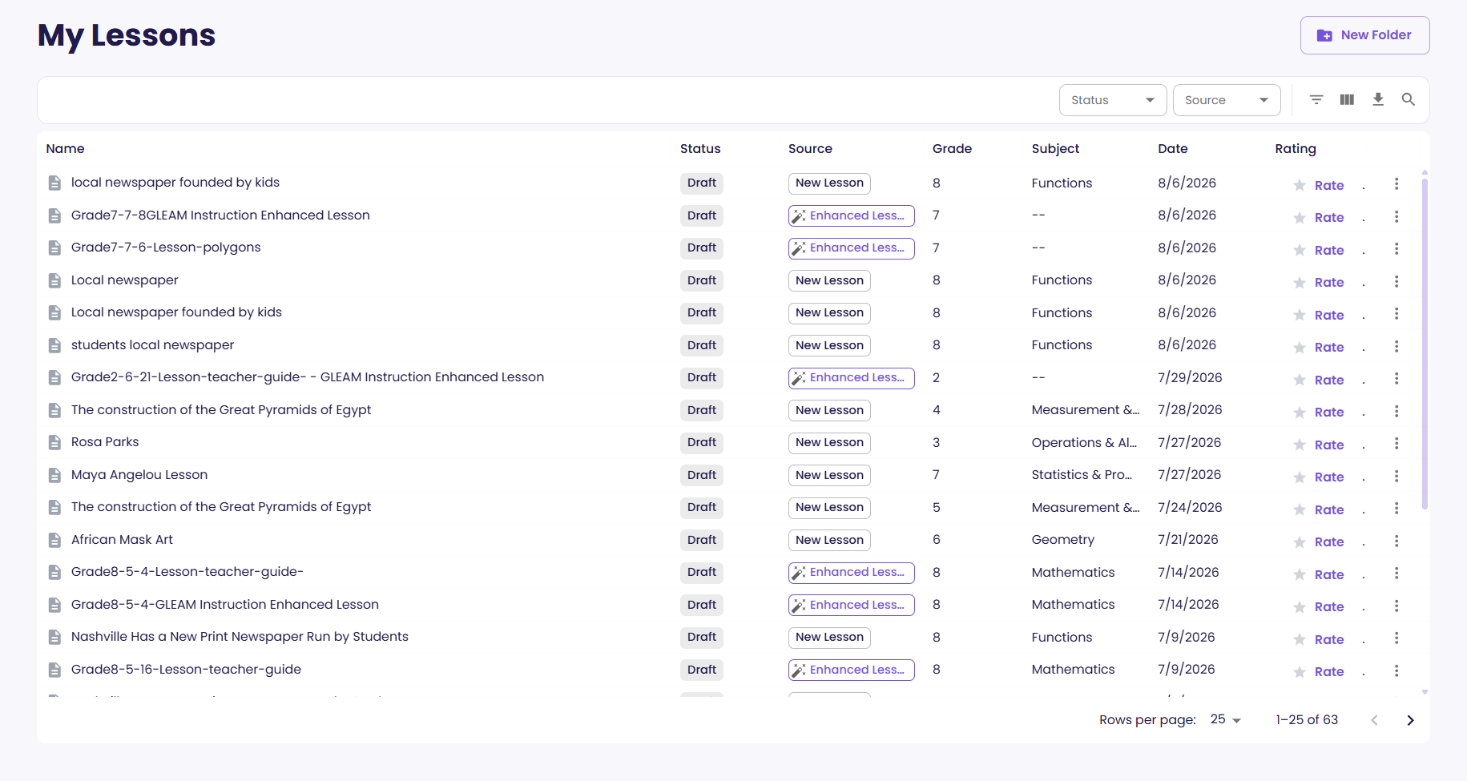Create a New Folder
The width and height of the screenshot is (1467, 781).
point(1364,35)
